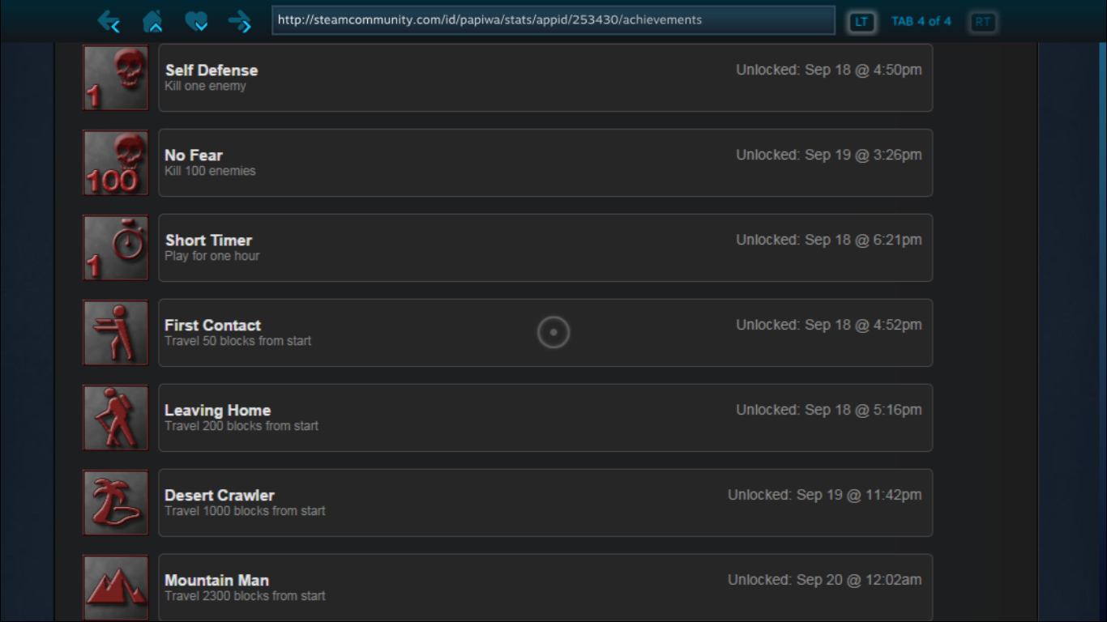Go back using the left arrow icon
The image size is (1107, 622).
[x=109, y=21]
